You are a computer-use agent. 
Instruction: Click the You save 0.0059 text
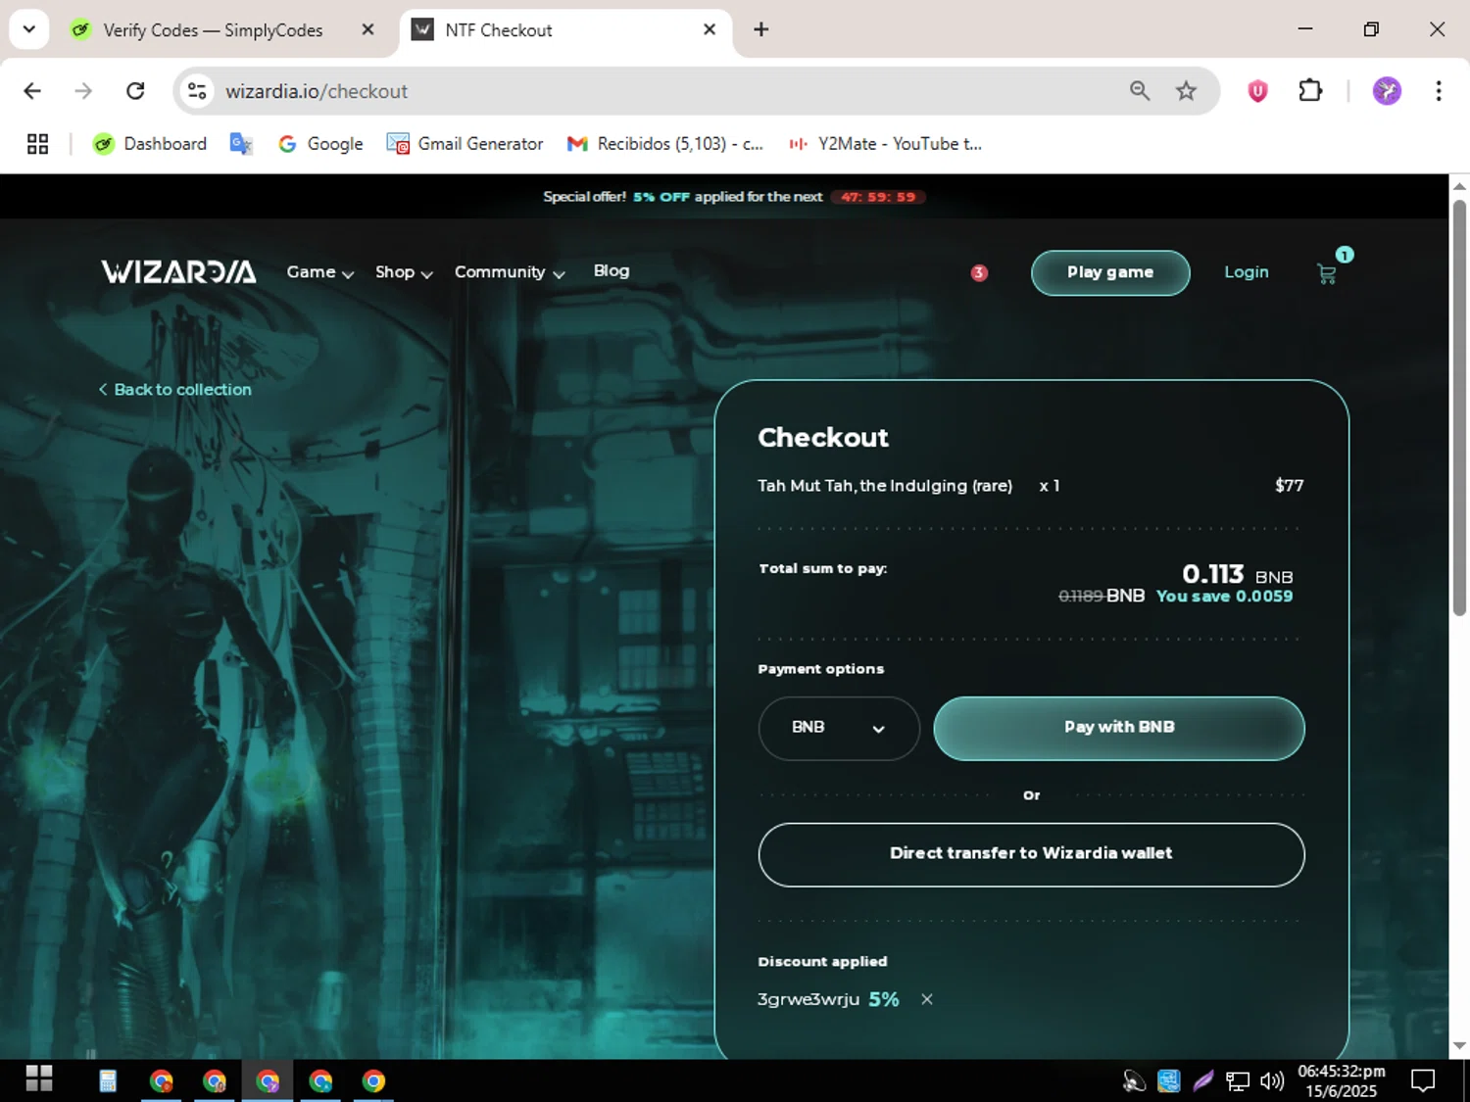(1225, 596)
